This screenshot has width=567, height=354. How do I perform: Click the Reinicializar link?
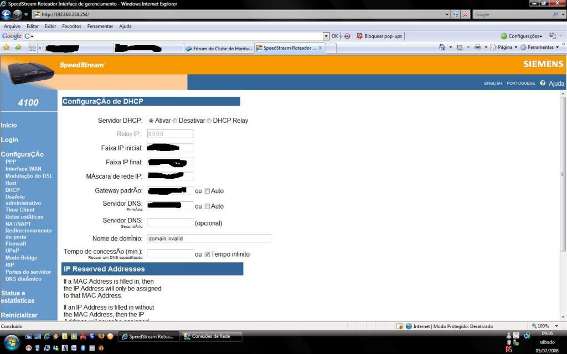tap(19, 315)
